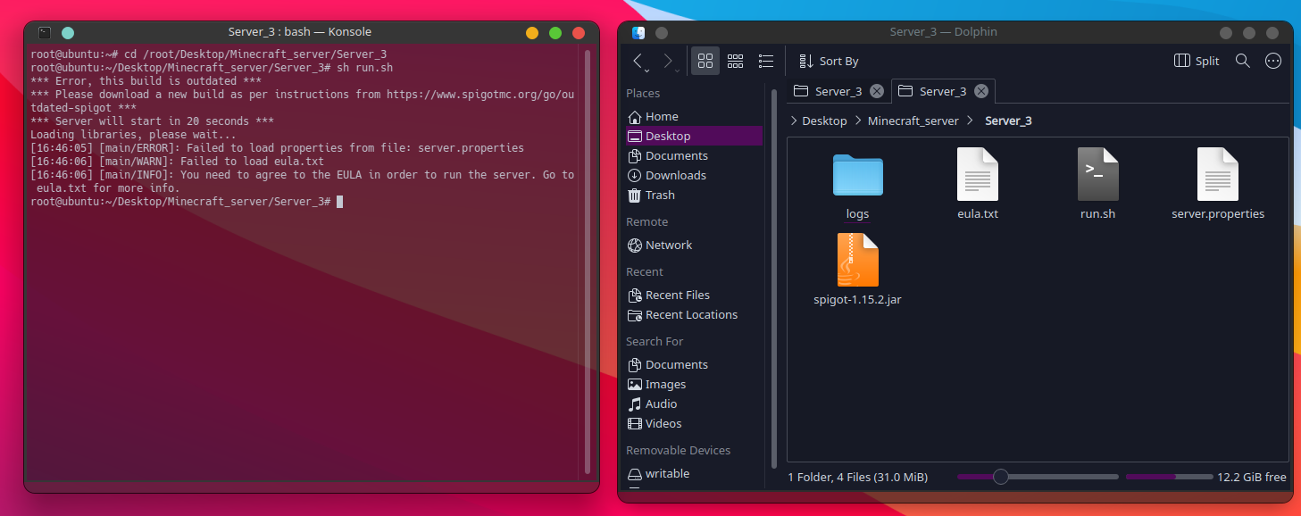Open Dolphin's hamburger options menu
This screenshot has height=516, width=1301.
1273,61
